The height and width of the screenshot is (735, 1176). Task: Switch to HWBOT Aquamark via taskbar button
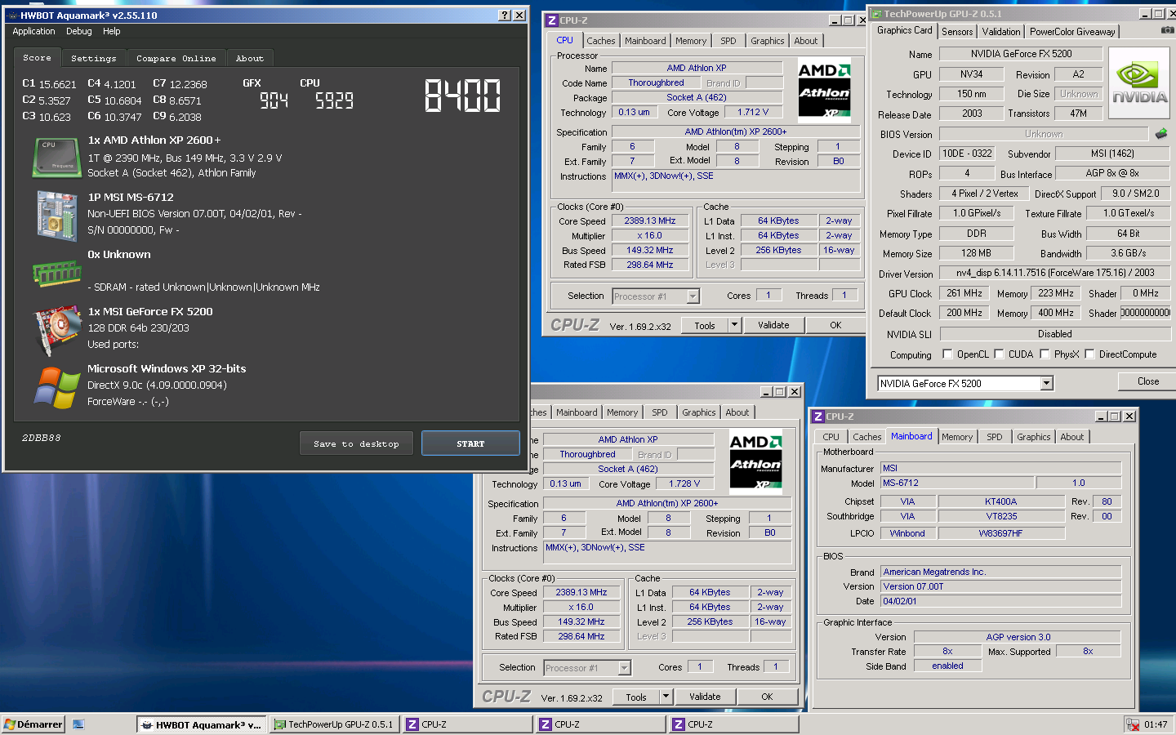click(202, 724)
